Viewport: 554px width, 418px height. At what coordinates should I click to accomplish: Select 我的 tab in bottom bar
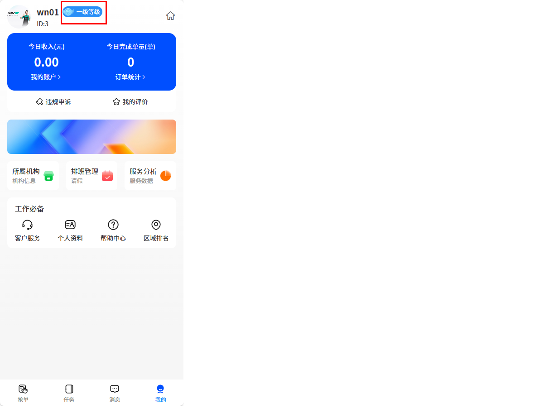(x=160, y=393)
